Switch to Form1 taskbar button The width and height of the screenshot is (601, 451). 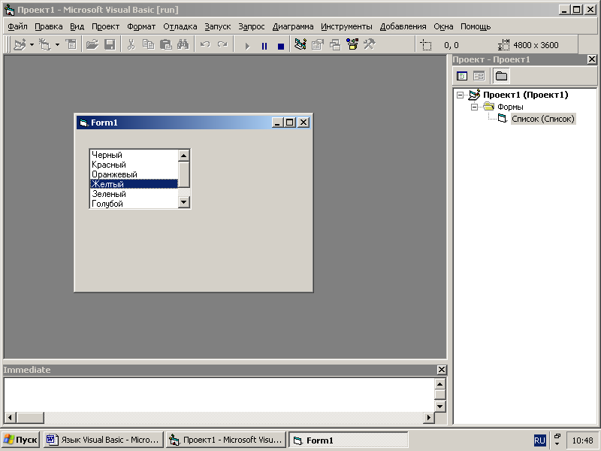[348, 440]
